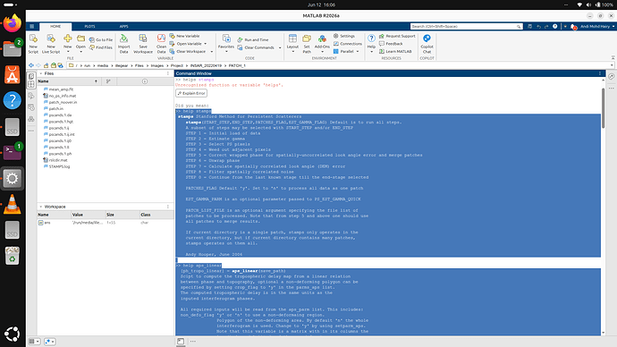Screen dimensions: 617x347
Task: Click the help question mark in quick access bar
Action: coord(554,26)
